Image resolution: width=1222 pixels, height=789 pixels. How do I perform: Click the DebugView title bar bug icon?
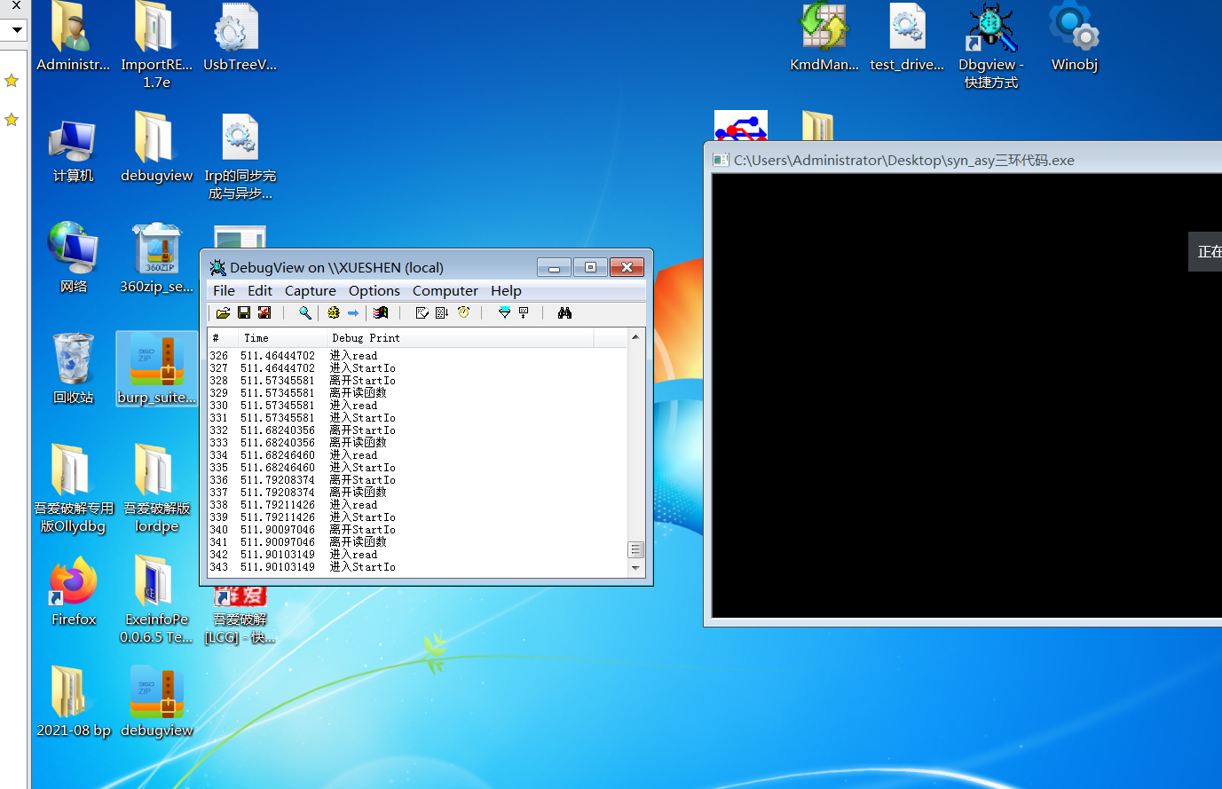217,267
